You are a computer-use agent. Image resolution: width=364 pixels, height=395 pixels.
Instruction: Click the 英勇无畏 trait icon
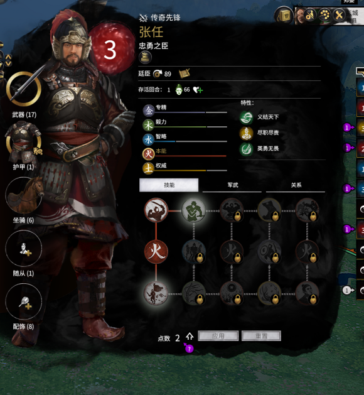(x=246, y=149)
